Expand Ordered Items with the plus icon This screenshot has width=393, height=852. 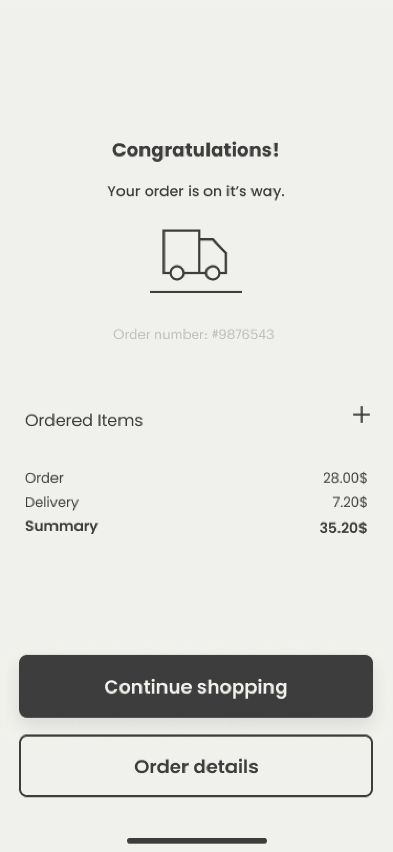(361, 415)
